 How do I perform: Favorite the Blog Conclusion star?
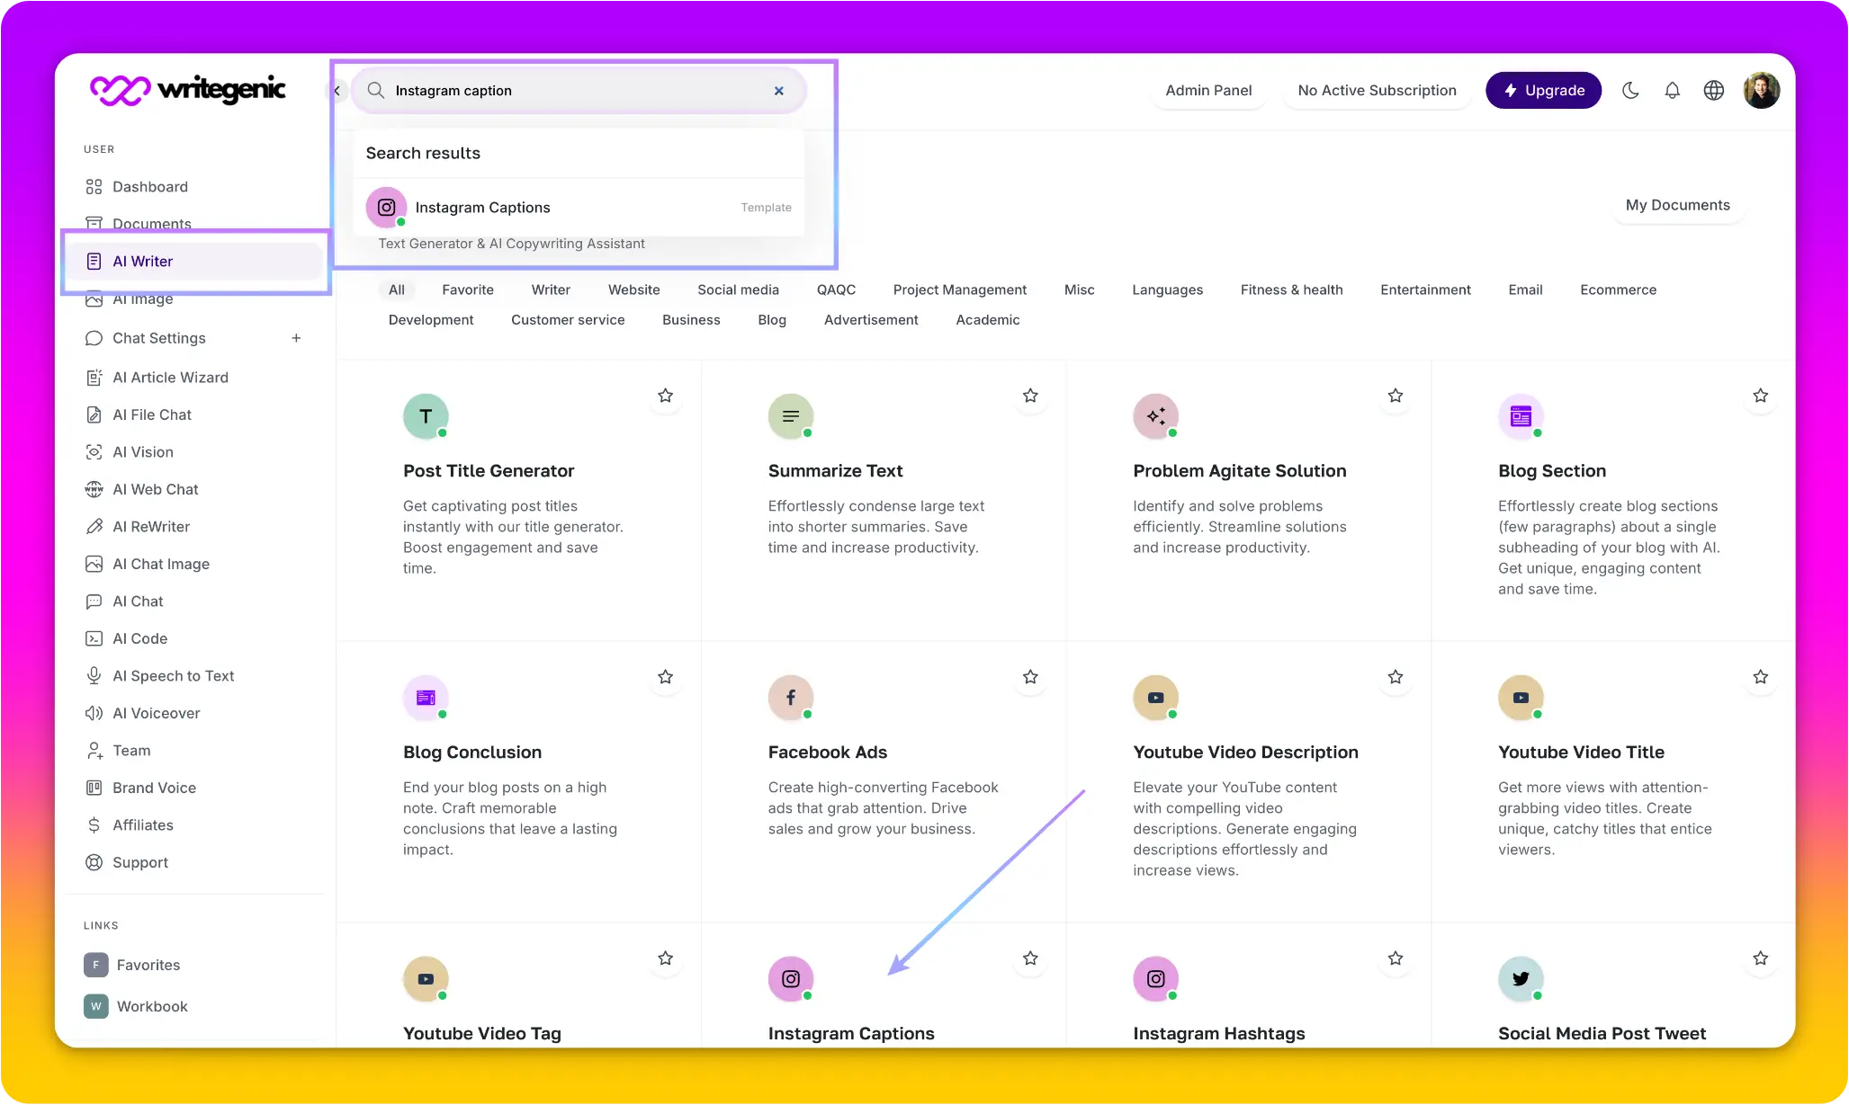pos(666,677)
